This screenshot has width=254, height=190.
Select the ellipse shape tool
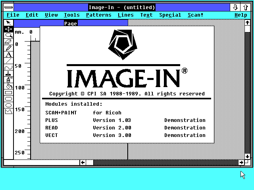9,105
